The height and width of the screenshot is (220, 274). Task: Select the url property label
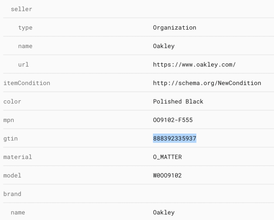tap(23, 65)
